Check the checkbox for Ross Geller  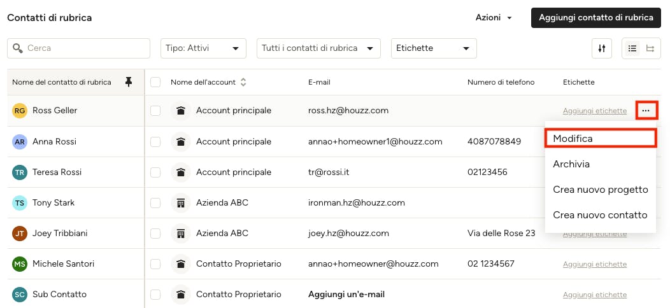(x=155, y=111)
